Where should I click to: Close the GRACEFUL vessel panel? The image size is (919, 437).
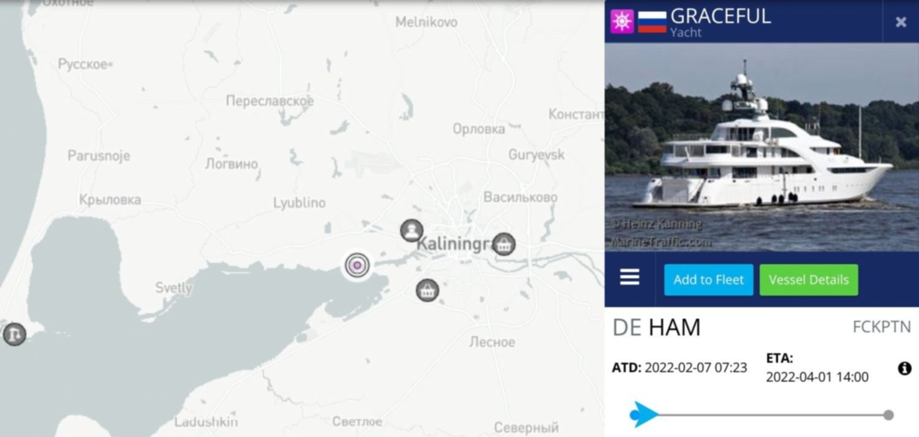[901, 22]
